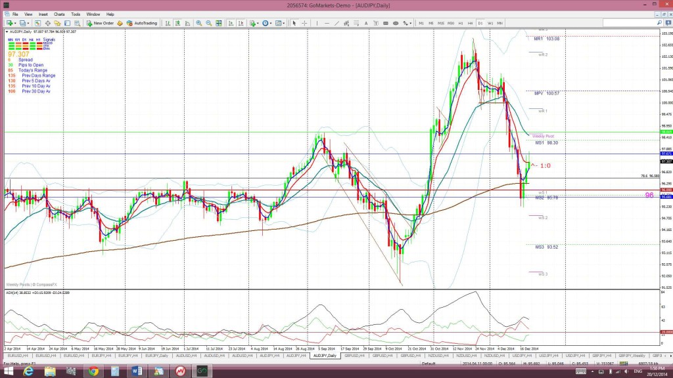Click the toolbar search input field
The height and width of the screenshot is (378, 673).
(630, 23)
